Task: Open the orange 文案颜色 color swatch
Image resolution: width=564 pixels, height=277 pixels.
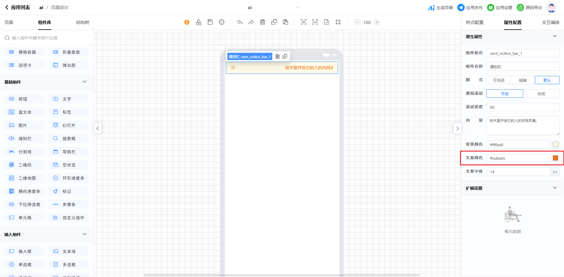Action: click(x=555, y=158)
